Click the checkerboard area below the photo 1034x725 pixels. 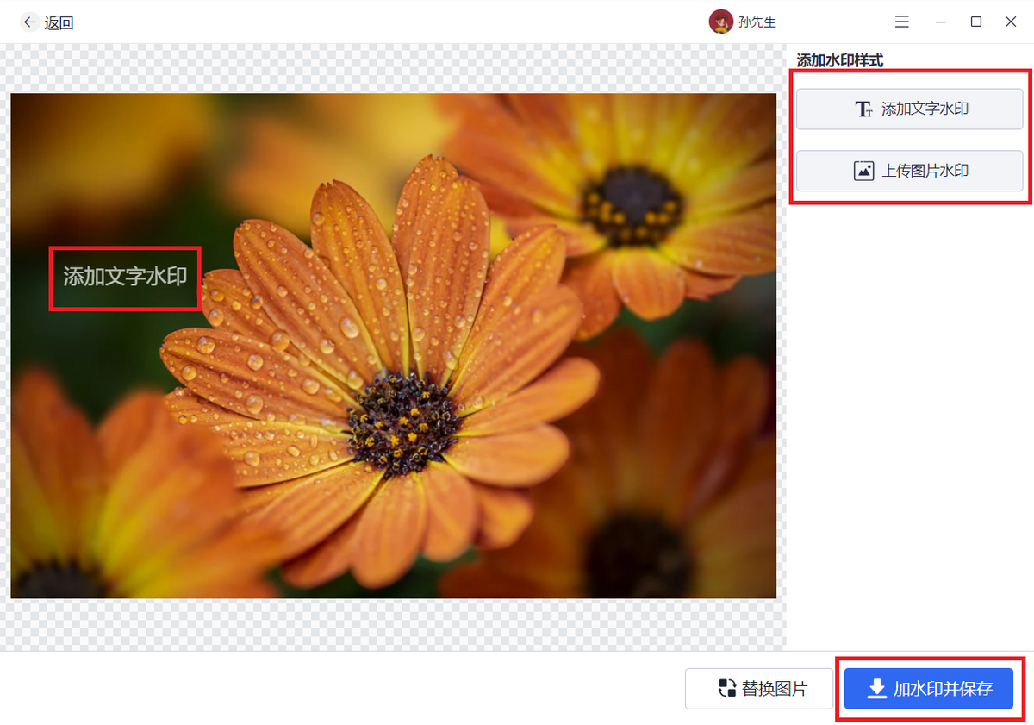388,625
